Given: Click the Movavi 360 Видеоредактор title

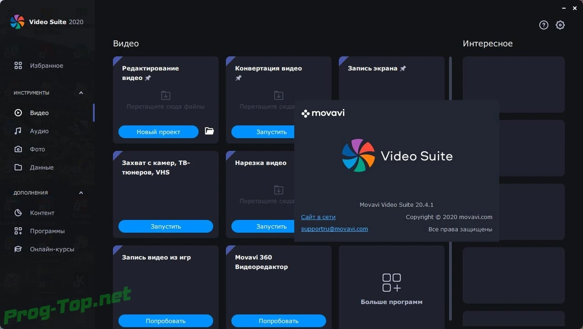Looking at the screenshot, I should click(x=261, y=262).
